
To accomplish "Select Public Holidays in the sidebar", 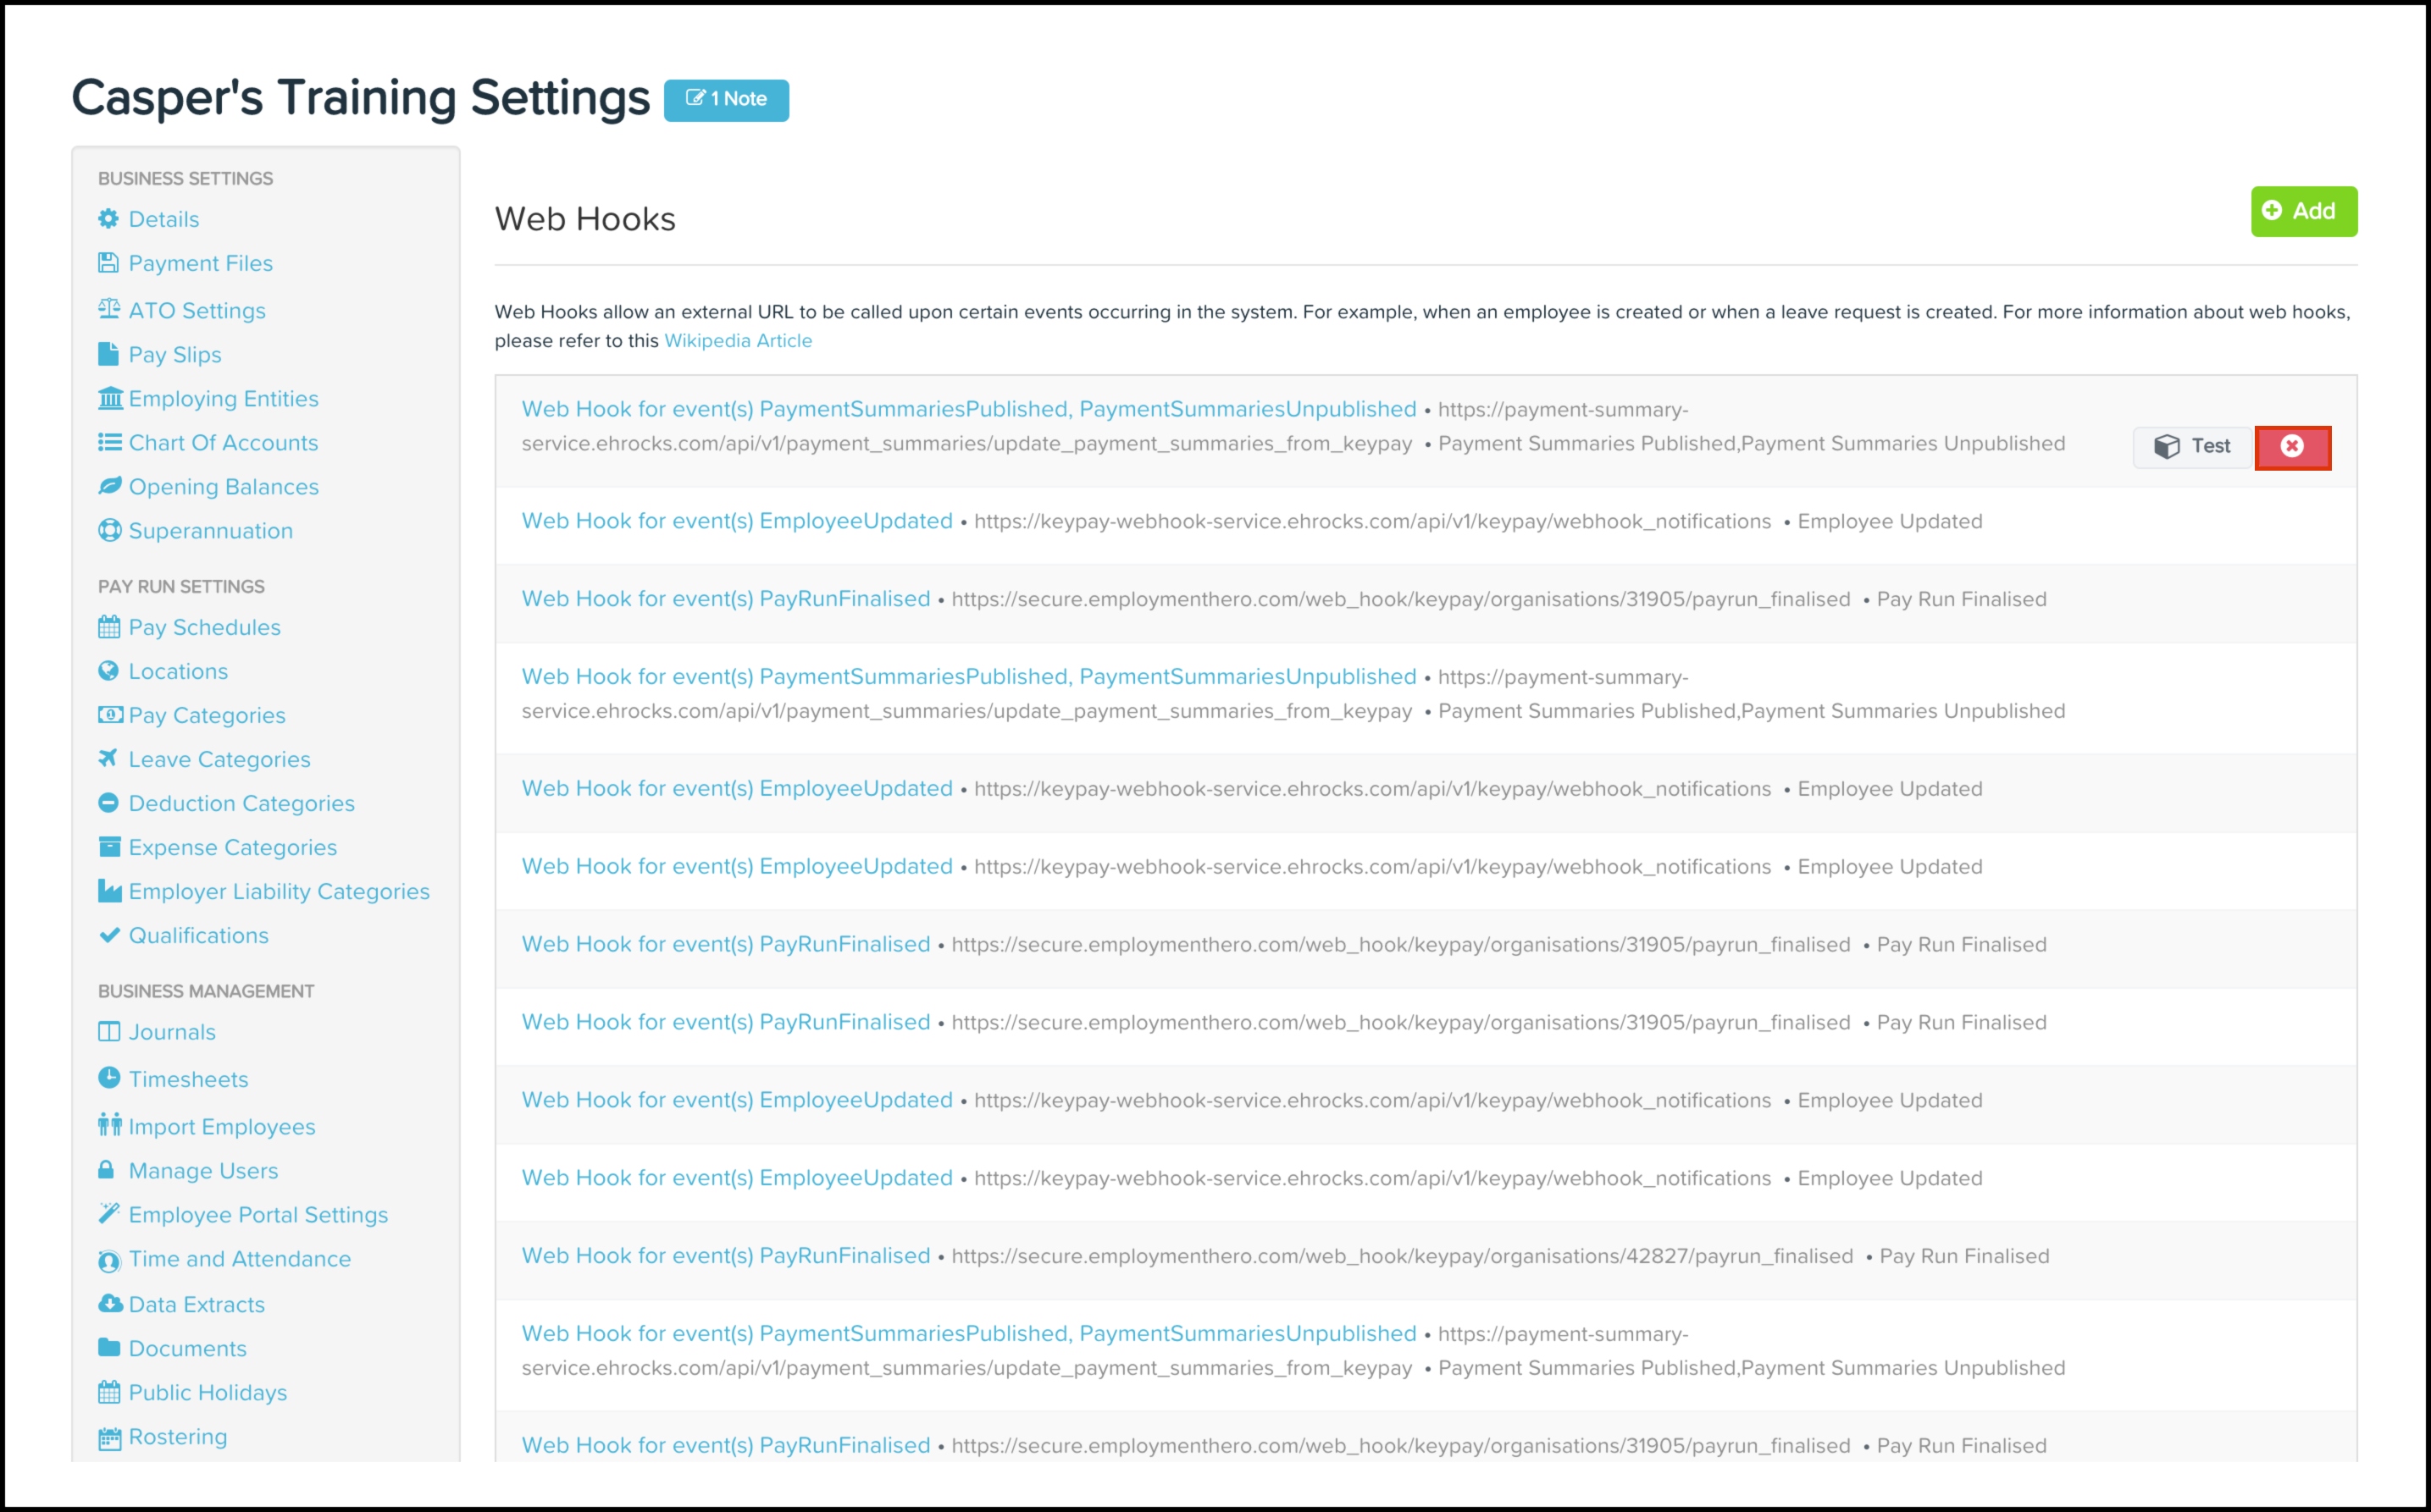I will coord(207,1392).
